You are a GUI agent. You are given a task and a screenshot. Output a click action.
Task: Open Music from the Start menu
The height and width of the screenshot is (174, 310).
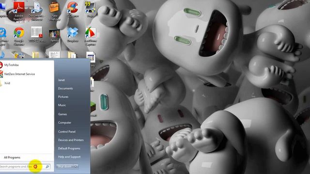pos(62,105)
